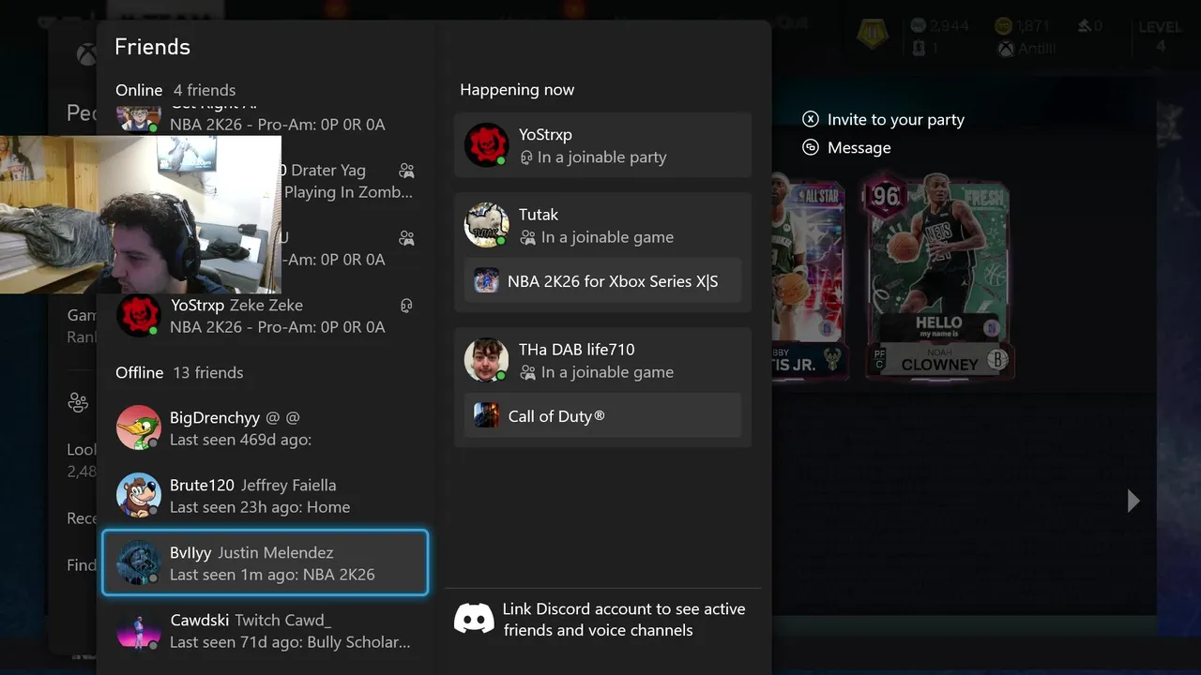Click Call of Duty game thumbnail icon
This screenshot has width=1201, height=675.
(486, 415)
